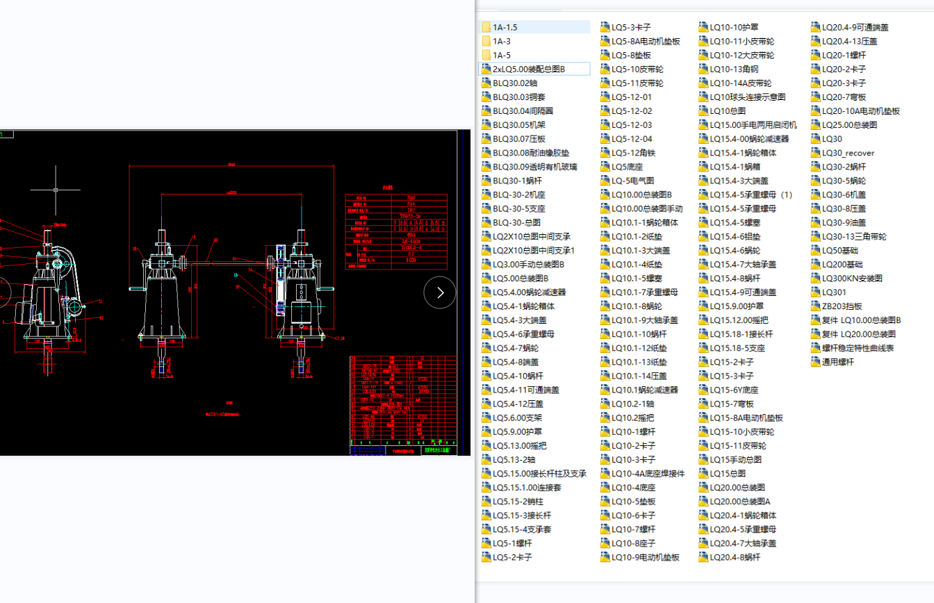Image resolution: width=934 pixels, height=603 pixels.
Task: Select the file name BLQ30.09透明有机玻璃
Action: point(535,167)
